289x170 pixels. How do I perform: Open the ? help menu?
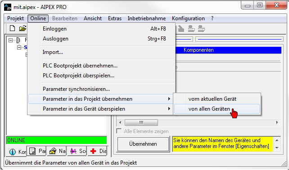pos(212,18)
